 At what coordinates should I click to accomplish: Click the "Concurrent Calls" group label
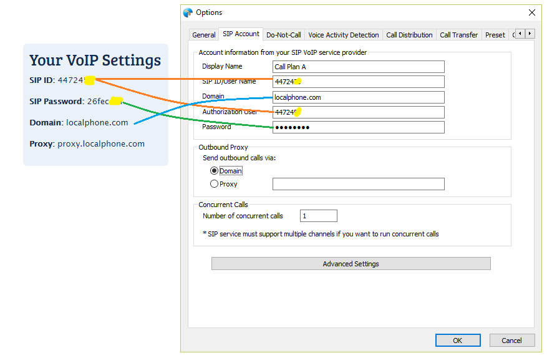coord(223,205)
